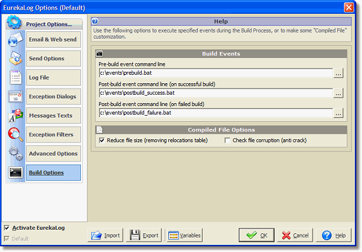Open the Email & Web send section

[x=53, y=39]
